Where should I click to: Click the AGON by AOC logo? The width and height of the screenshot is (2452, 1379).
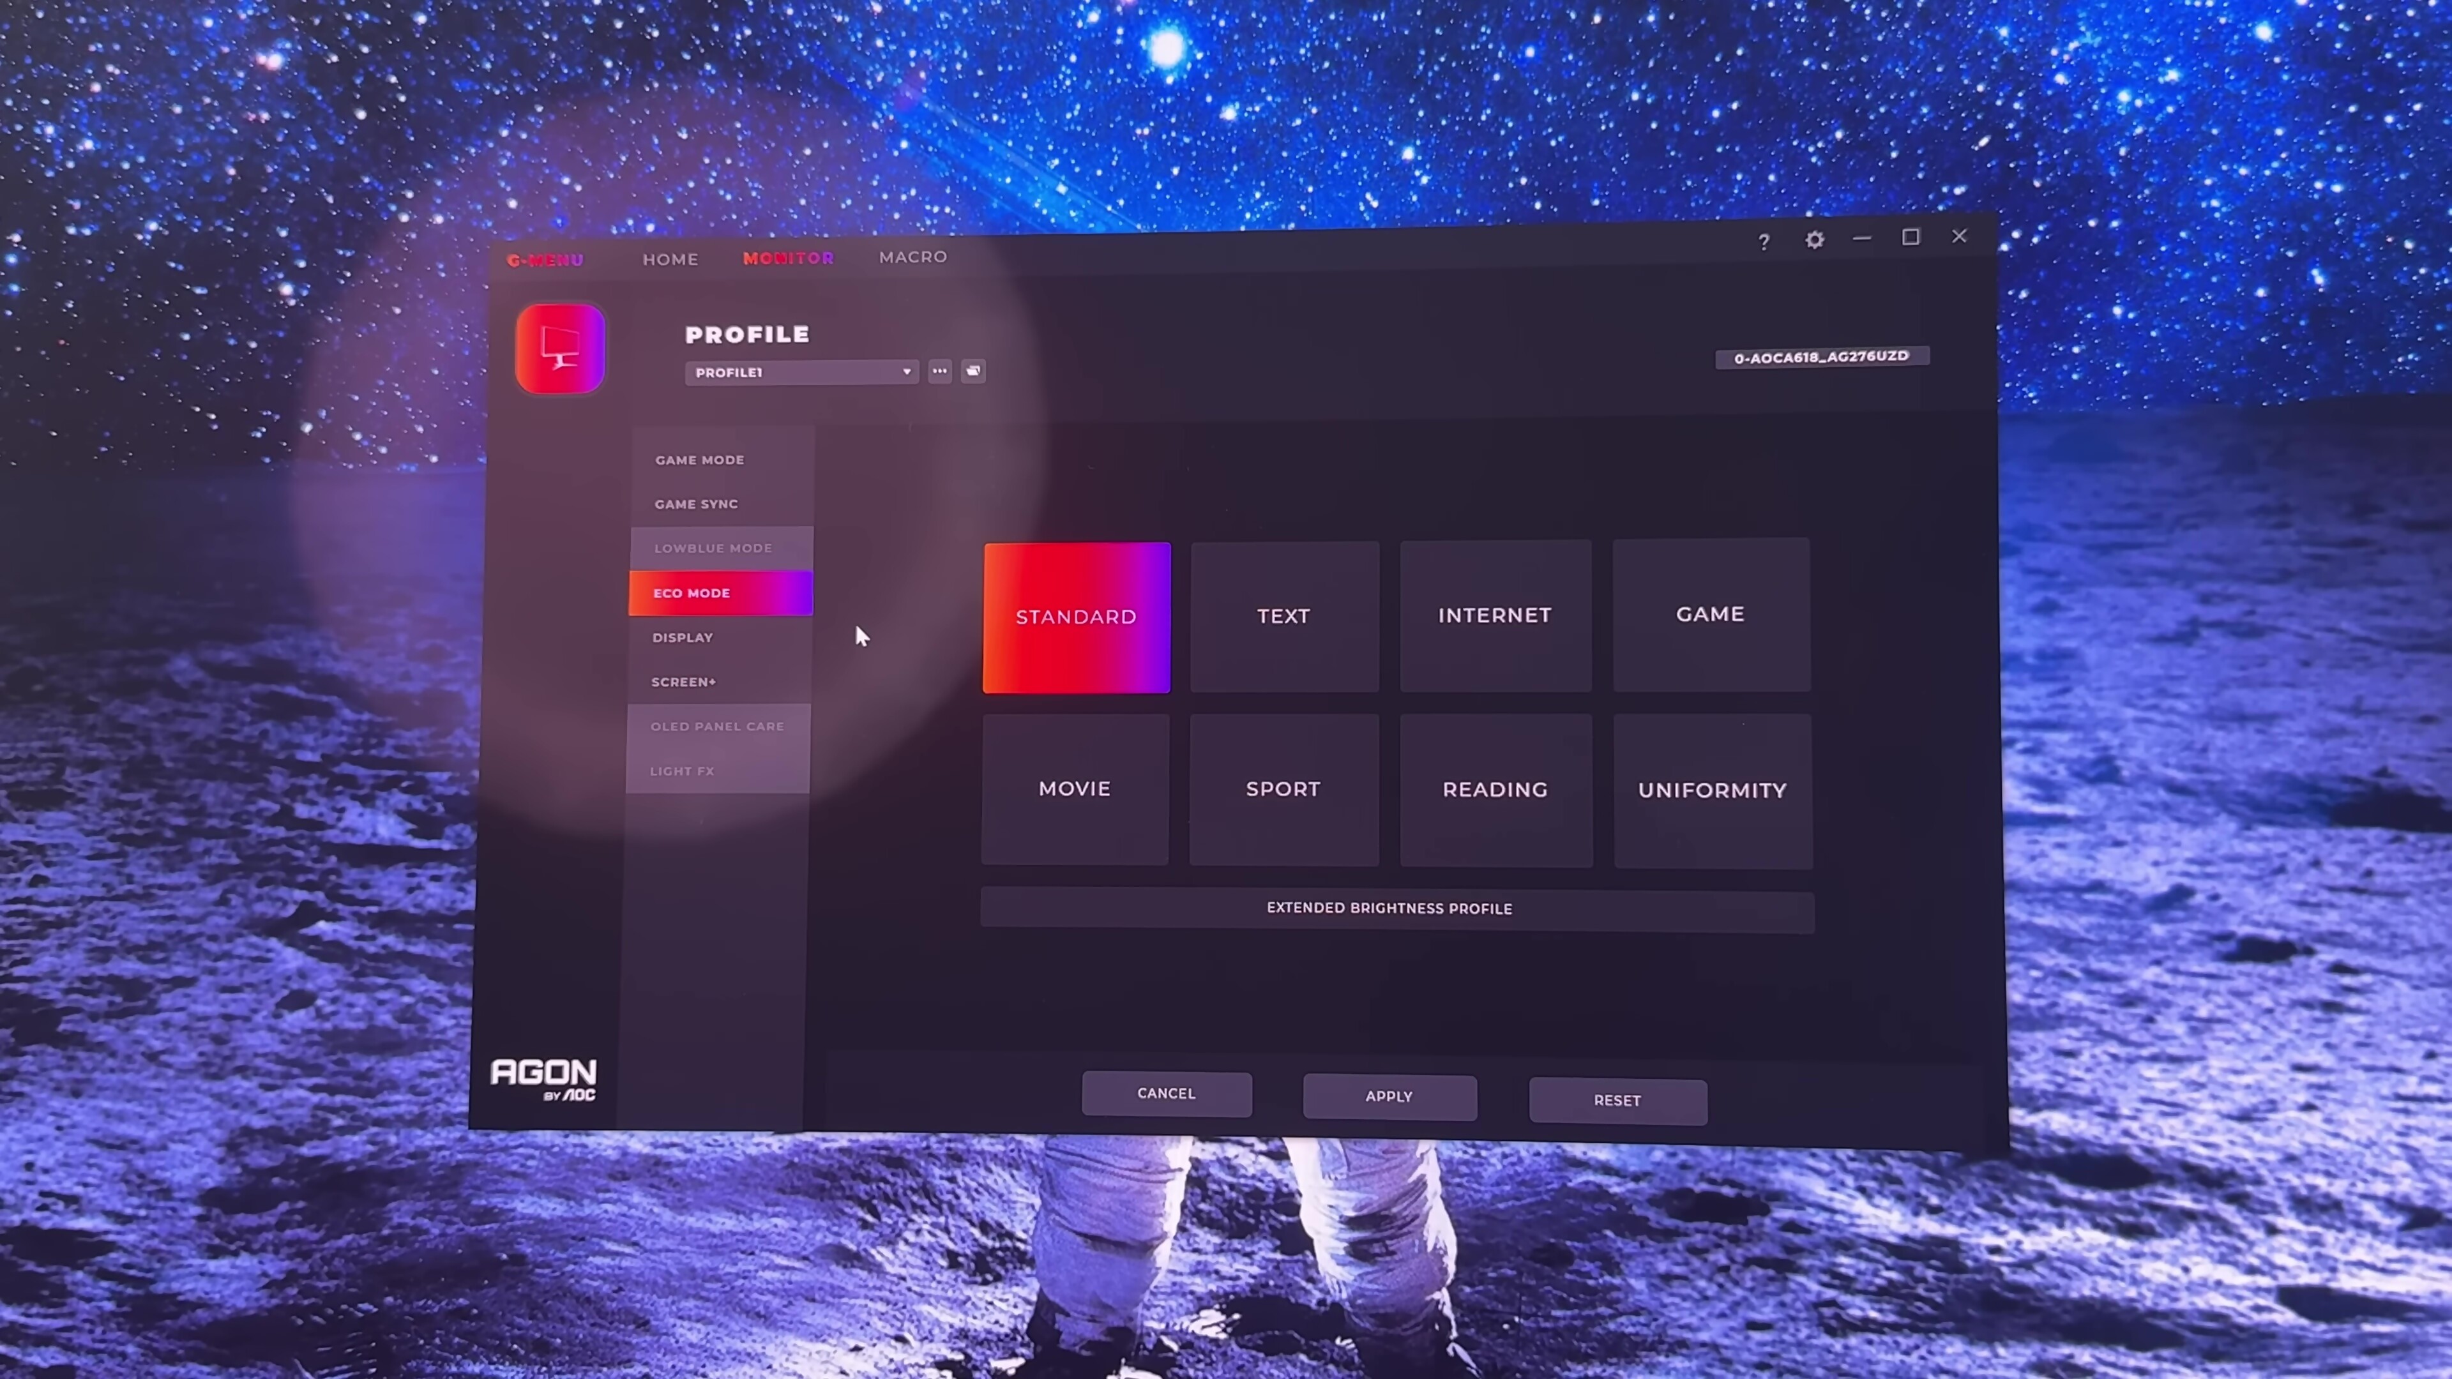(x=543, y=1079)
